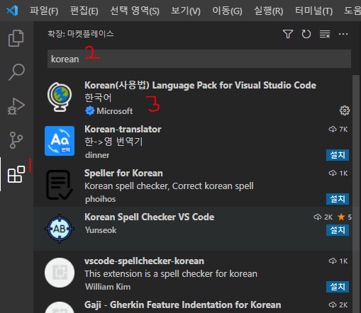The image size is (361, 313).
Task: Click the Korean spell checker description text
Action: click(169, 186)
